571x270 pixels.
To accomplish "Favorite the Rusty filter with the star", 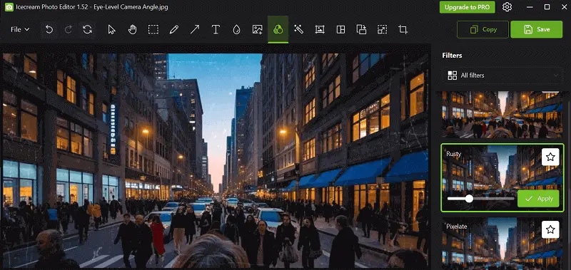I will pos(550,157).
